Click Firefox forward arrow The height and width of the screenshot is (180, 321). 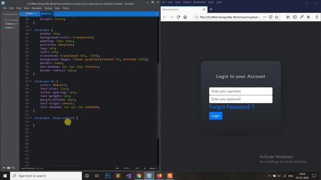click(x=172, y=17)
